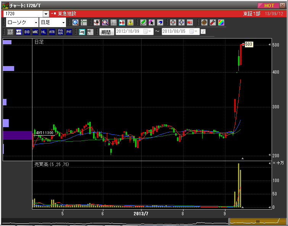288x226 pixels.
Task: Click the eraser tool icon
Action: (160, 23)
